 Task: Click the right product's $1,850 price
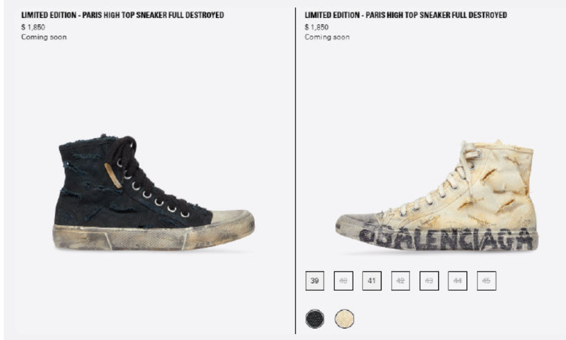(317, 27)
